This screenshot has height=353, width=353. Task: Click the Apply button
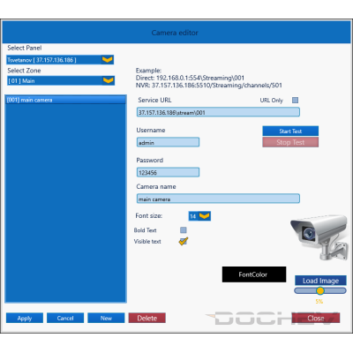click(25, 318)
